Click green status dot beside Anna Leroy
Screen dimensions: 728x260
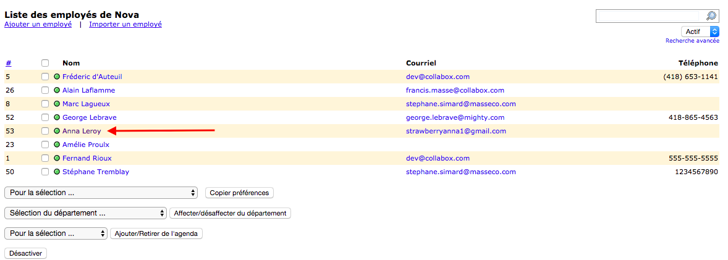57,131
